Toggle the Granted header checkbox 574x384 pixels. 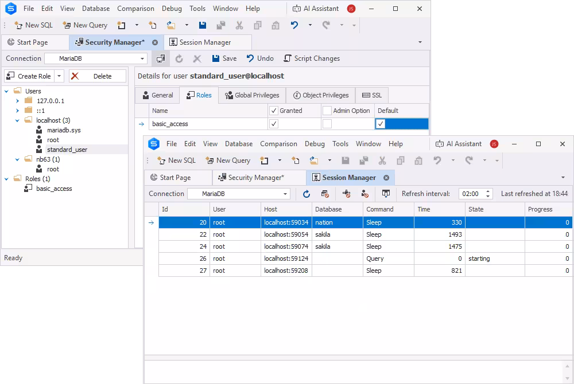click(274, 111)
